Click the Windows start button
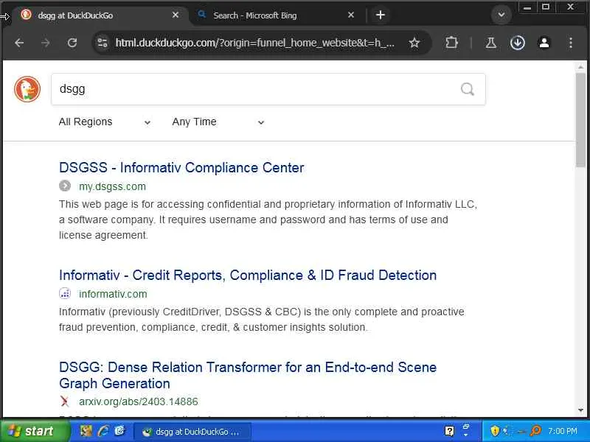Screen dimensions: 590x442 coord(31,431)
